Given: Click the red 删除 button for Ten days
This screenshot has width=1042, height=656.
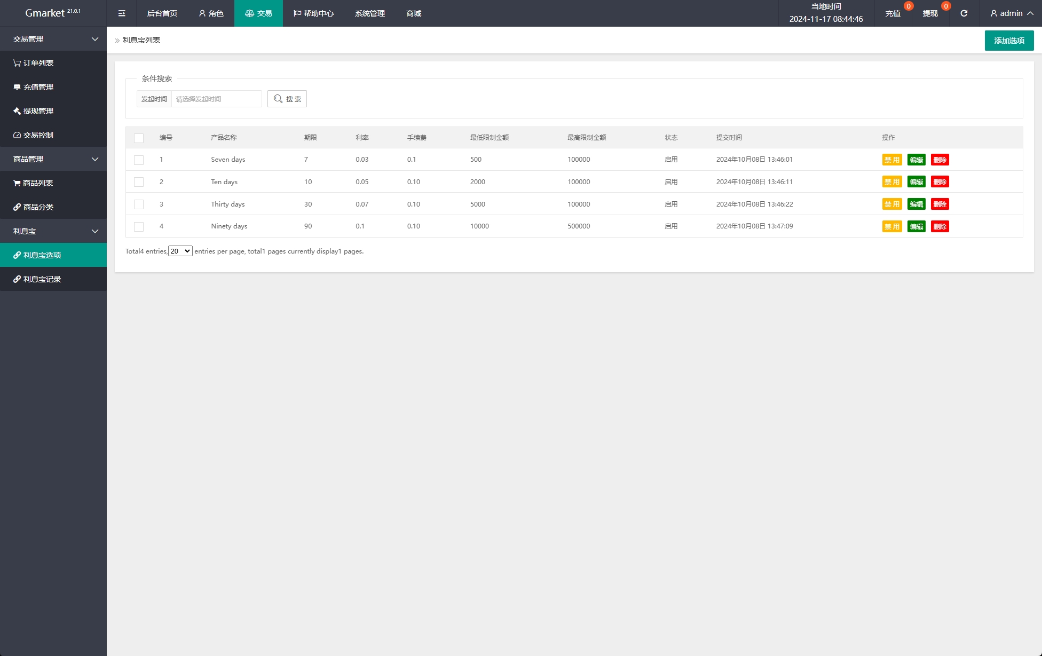Looking at the screenshot, I should point(940,182).
